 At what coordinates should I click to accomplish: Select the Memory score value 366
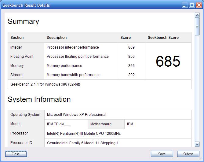pyautogui.click(x=131, y=66)
